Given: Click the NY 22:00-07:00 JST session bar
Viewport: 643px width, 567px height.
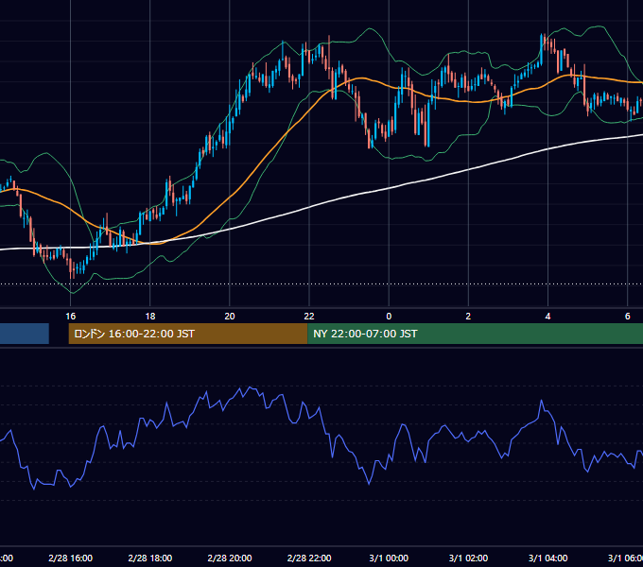Looking at the screenshot, I should [475, 334].
